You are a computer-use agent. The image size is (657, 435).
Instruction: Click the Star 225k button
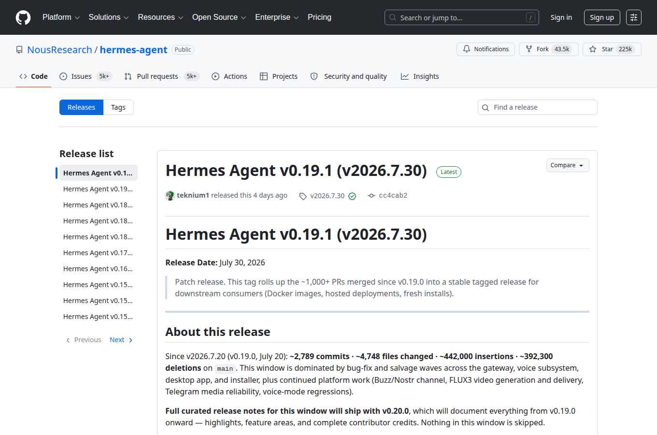coord(612,49)
